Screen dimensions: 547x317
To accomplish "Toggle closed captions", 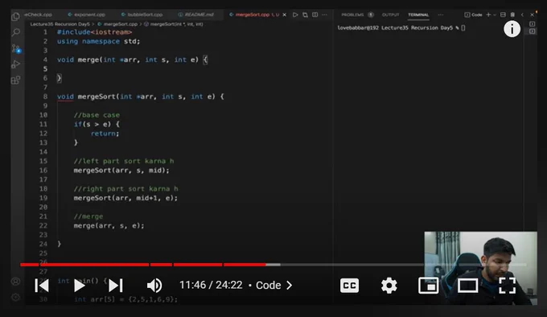I will click(349, 286).
